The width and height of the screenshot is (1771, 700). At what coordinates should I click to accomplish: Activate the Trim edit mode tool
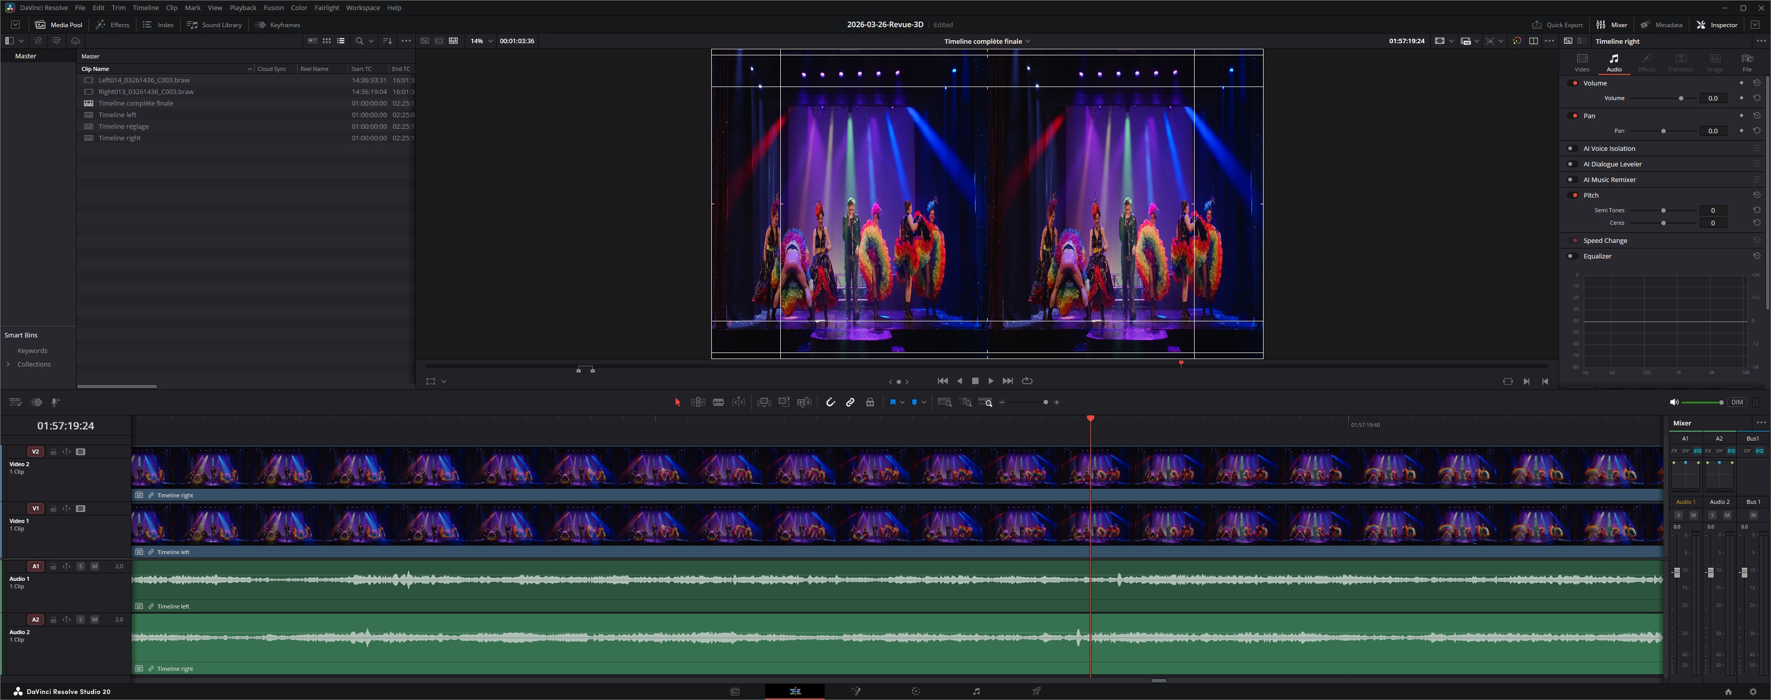click(x=697, y=403)
